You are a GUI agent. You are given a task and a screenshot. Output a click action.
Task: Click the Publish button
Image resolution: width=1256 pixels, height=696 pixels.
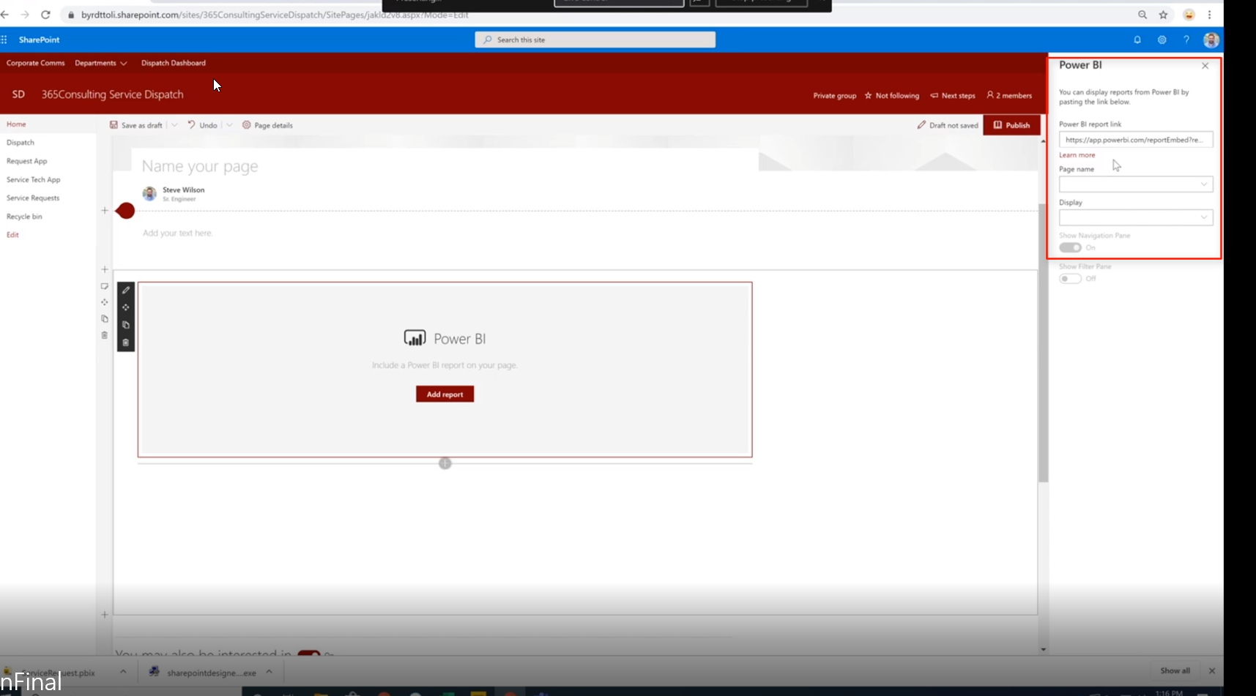coord(1011,125)
